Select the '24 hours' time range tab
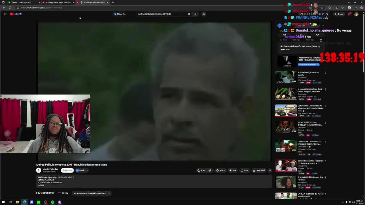Screen dimensions: 365x205 click(x=284, y=40)
